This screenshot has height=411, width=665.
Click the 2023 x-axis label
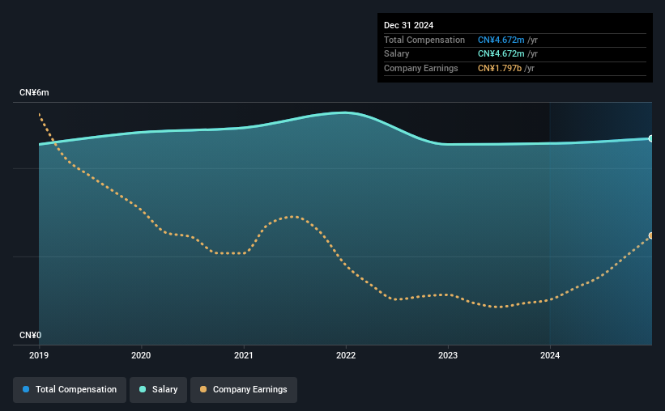[448, 355]
